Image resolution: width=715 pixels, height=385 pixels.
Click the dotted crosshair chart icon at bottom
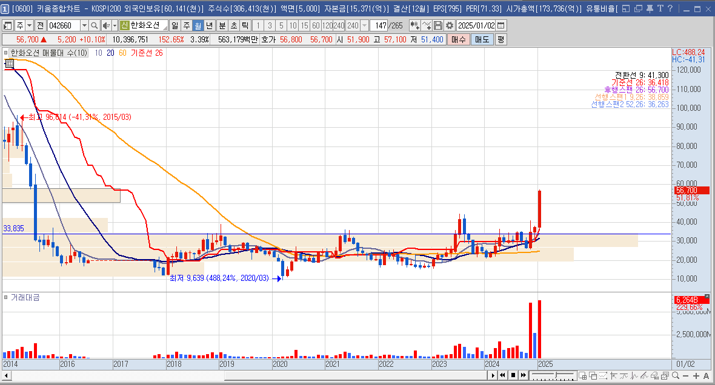click(603, 375)
